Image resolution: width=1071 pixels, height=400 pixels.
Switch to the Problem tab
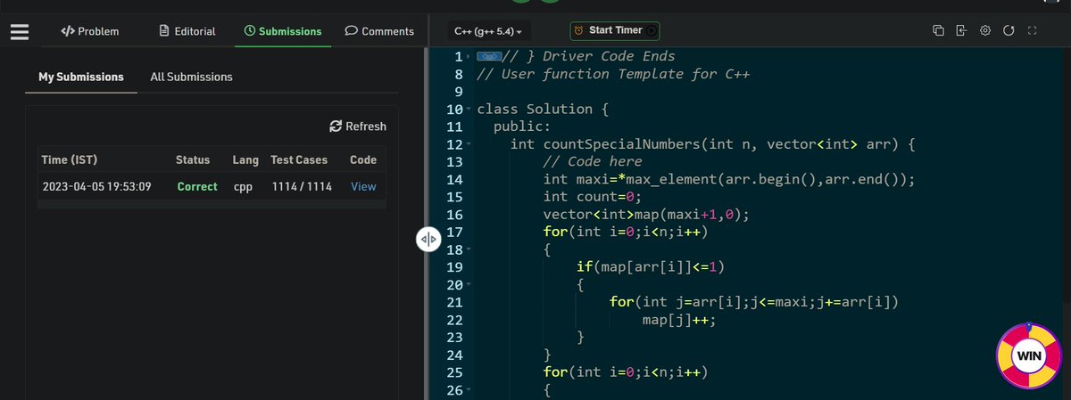point(89,31)
